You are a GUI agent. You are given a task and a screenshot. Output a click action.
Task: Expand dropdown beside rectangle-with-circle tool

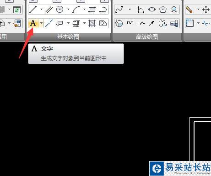68,23
